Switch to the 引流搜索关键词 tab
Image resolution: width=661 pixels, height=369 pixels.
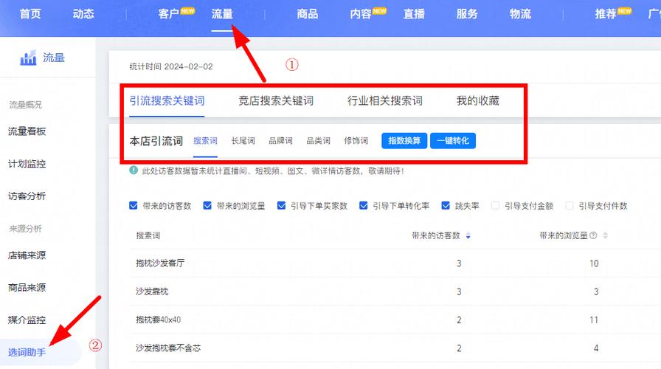click(x=167, y=101)
